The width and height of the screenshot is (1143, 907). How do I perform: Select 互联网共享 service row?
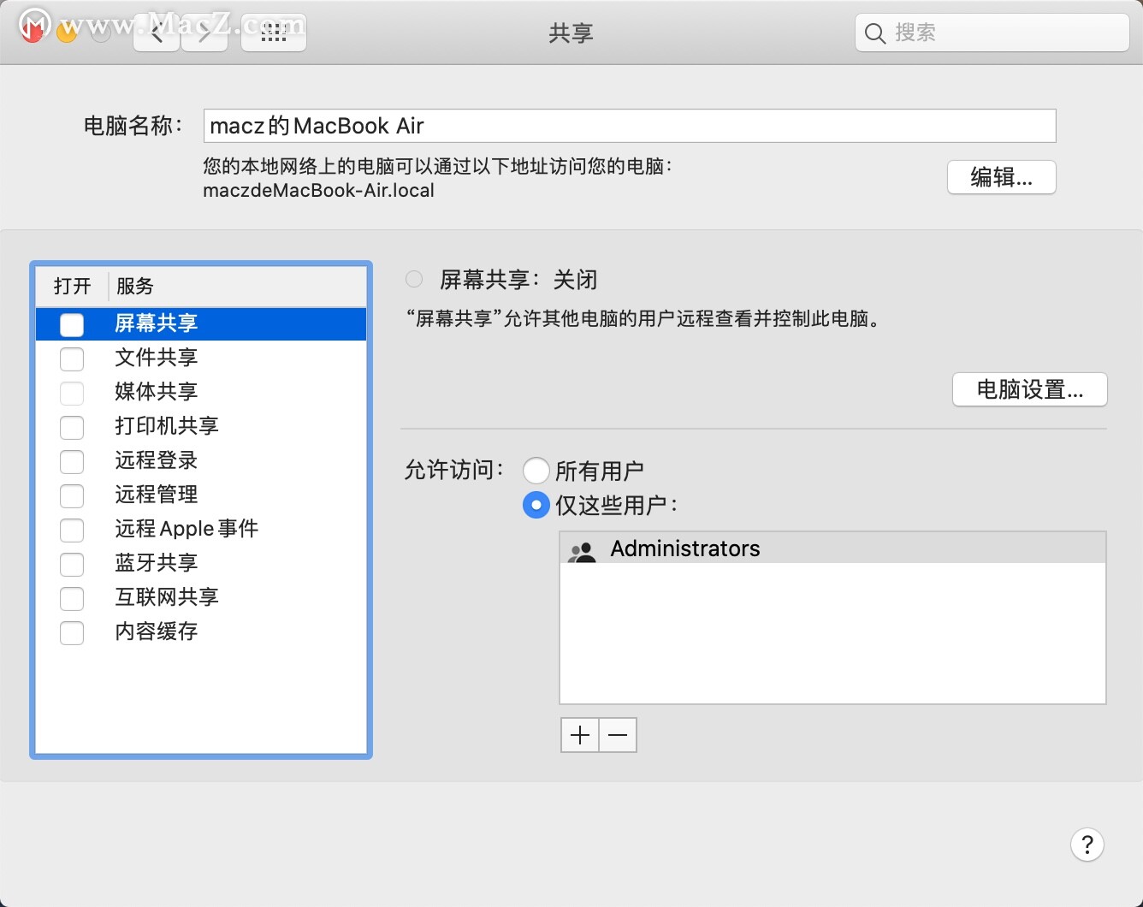201,597
